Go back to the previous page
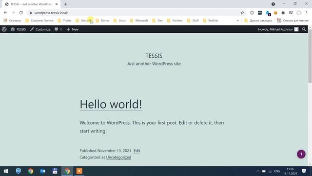The width and height of the screenshot is (312, 176). 5,13
